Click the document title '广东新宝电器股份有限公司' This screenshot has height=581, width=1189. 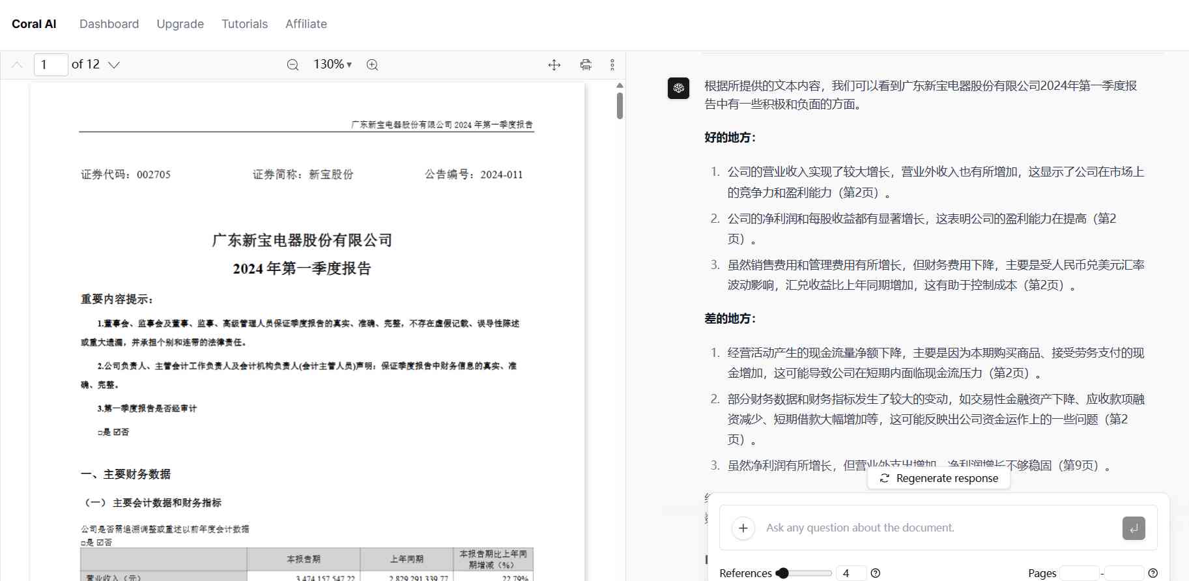tap(302, 240)
